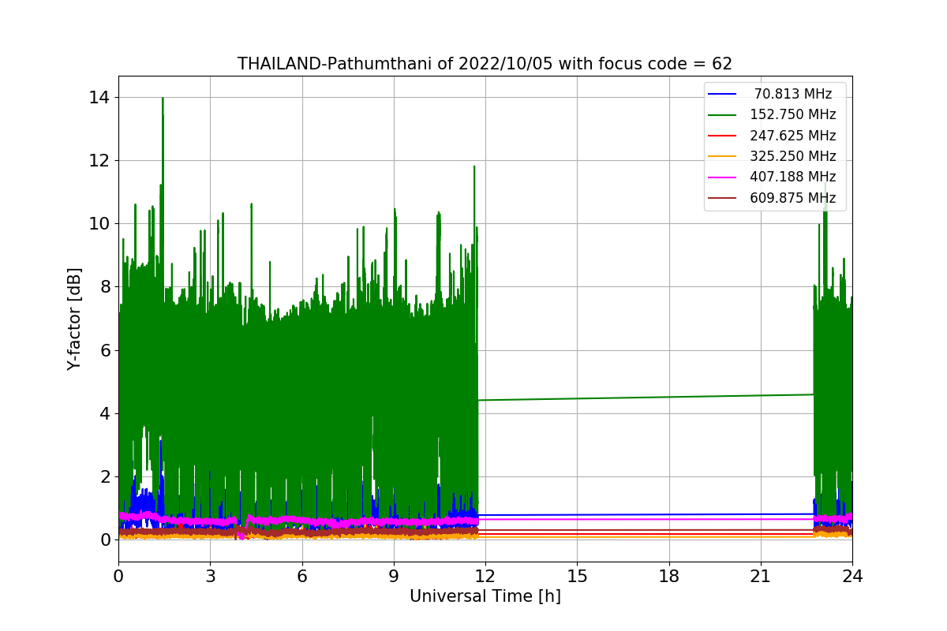Select the 407.188 MHz legend label
Image resolution: width=947 pixels, height=631 pixels.
pos(793,177)
